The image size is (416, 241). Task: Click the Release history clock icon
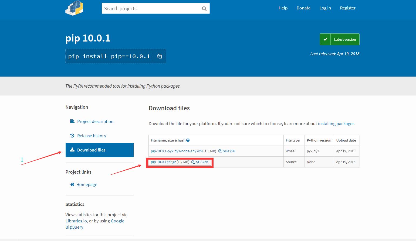click(72, 136)
